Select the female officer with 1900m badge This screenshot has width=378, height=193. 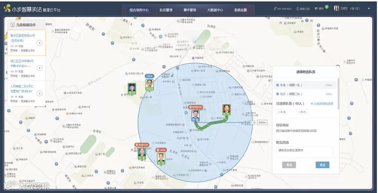(150, 85)
